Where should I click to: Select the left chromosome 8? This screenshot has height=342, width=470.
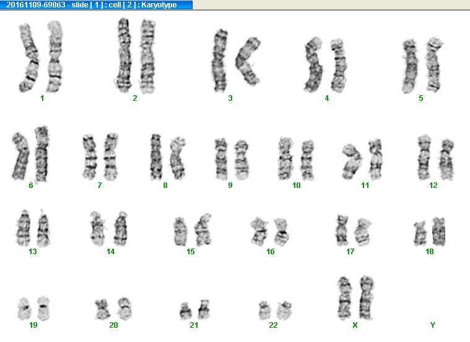click(156, 156)
